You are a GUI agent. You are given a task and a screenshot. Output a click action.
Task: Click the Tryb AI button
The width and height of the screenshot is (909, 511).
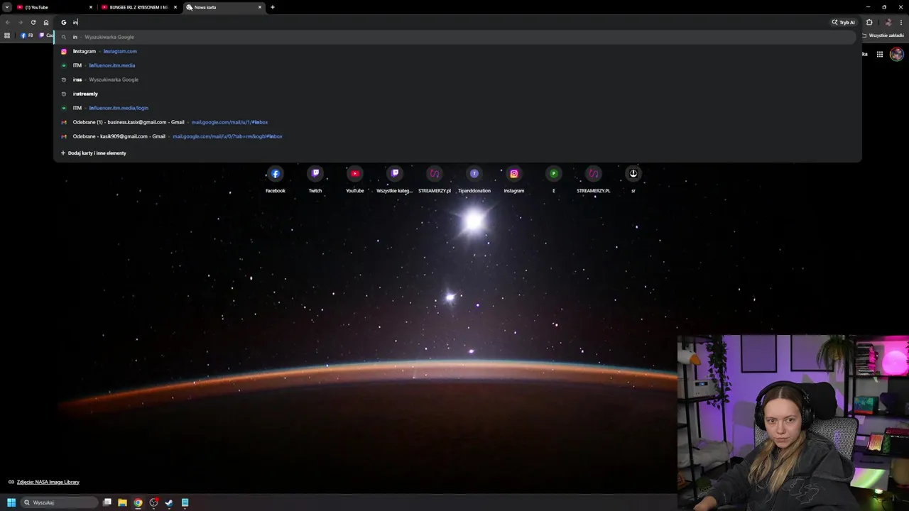(843, 22)
